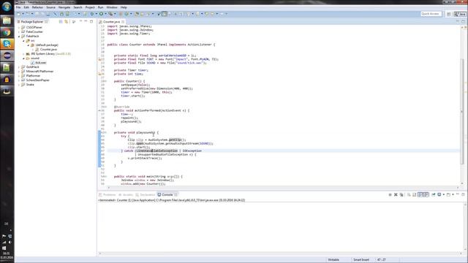The image size is (468, 263).
Task: Select the Counter.java editor tab
Action: tap(112, 22)
